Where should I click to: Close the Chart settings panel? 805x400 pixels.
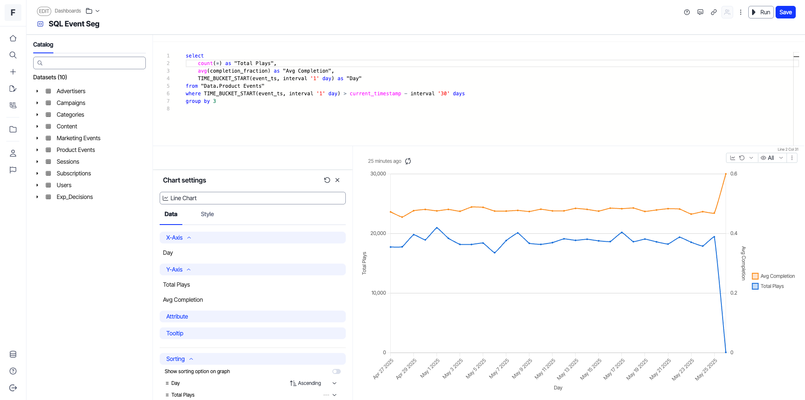coord(337,180)
